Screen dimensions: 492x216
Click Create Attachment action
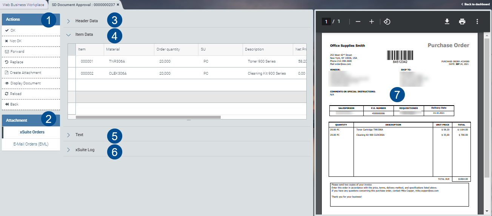click(x=31, y=72)
